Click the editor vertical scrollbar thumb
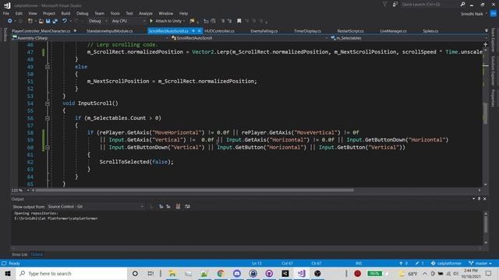Viewport: 499px width, 280px height. (x=485, y=114)
